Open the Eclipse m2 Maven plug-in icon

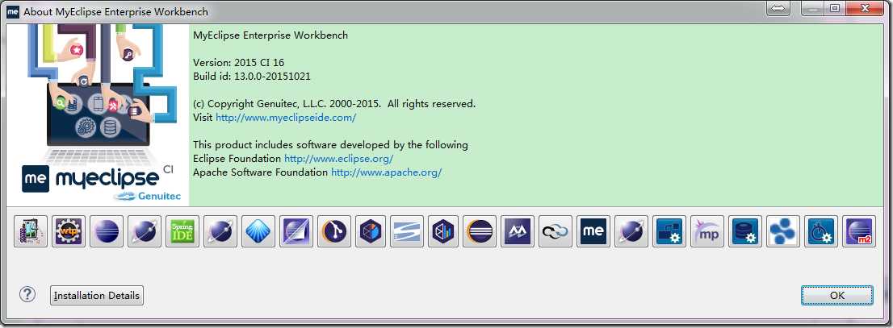pos(859,231)
